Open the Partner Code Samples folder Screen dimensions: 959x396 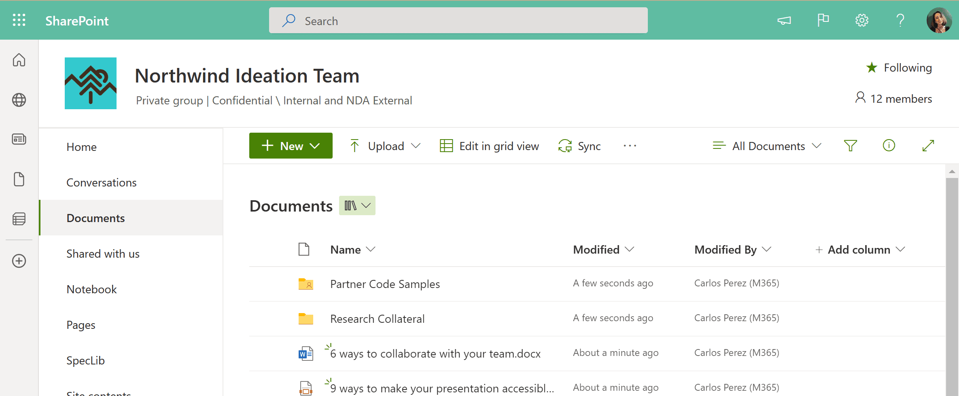[385, 284]
